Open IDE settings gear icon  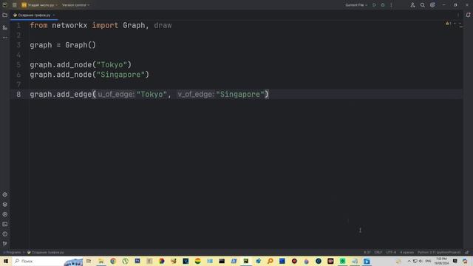432,5
